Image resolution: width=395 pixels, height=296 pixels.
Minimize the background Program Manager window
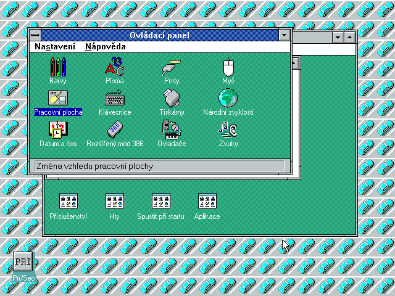338,38
